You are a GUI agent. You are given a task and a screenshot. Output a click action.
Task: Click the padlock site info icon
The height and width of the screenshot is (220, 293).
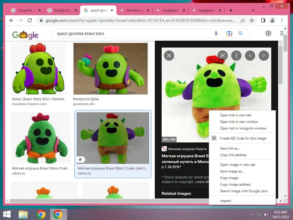pos(41,20)
